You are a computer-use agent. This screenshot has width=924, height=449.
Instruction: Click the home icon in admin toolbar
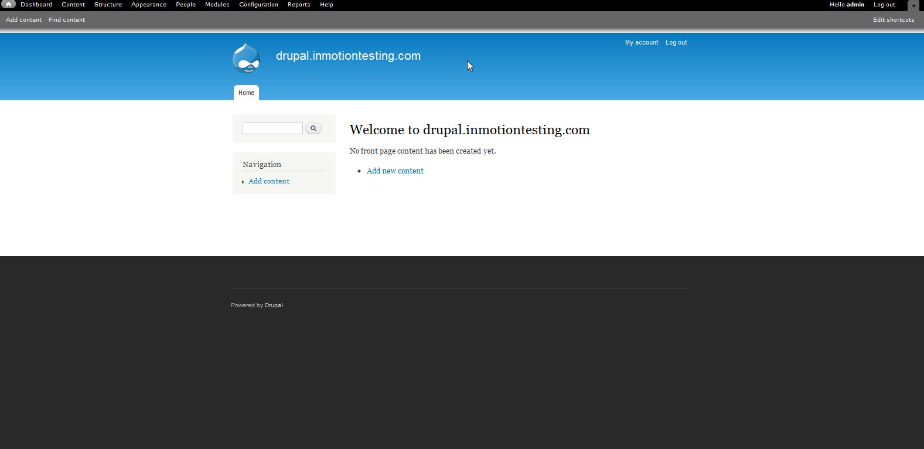click(8, 5)
